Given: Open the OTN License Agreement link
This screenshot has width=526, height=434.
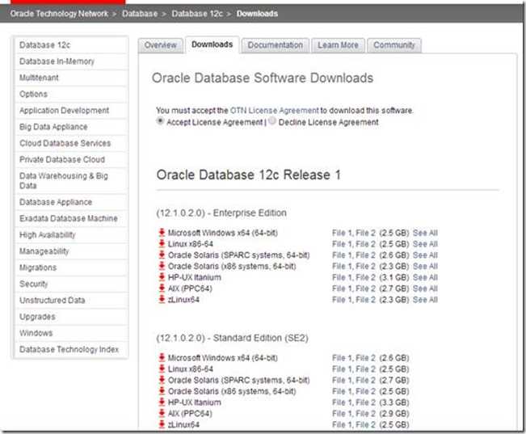Looking at the screenshot, I should click(274, 111).
